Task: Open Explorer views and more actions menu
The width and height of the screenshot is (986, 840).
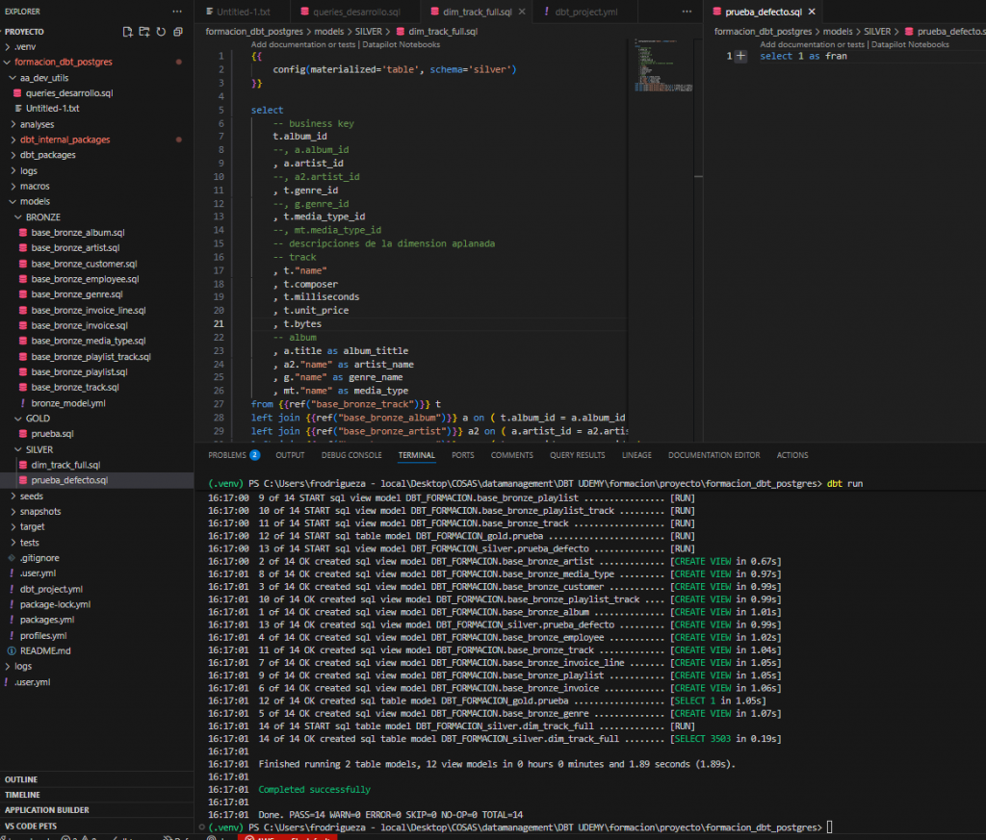Action: [x=176, y=11]
